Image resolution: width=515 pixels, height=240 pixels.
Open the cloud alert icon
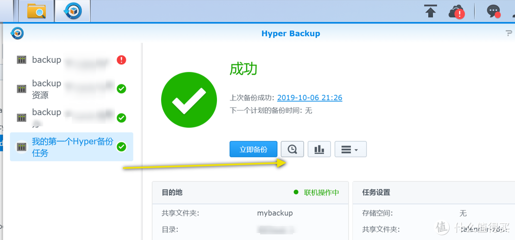pos(456,12)
